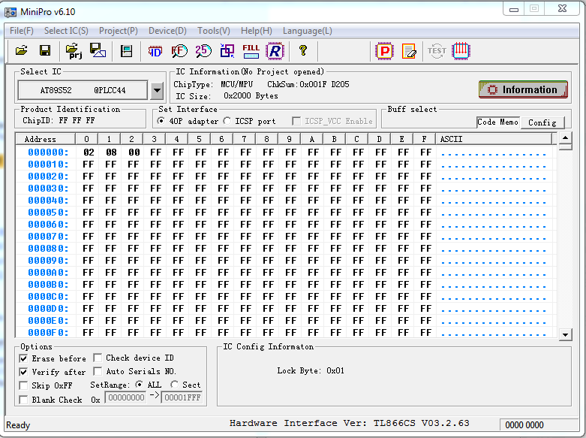Select the 40P adapter radio button
The image size is (586, 438).
point(161,121)
